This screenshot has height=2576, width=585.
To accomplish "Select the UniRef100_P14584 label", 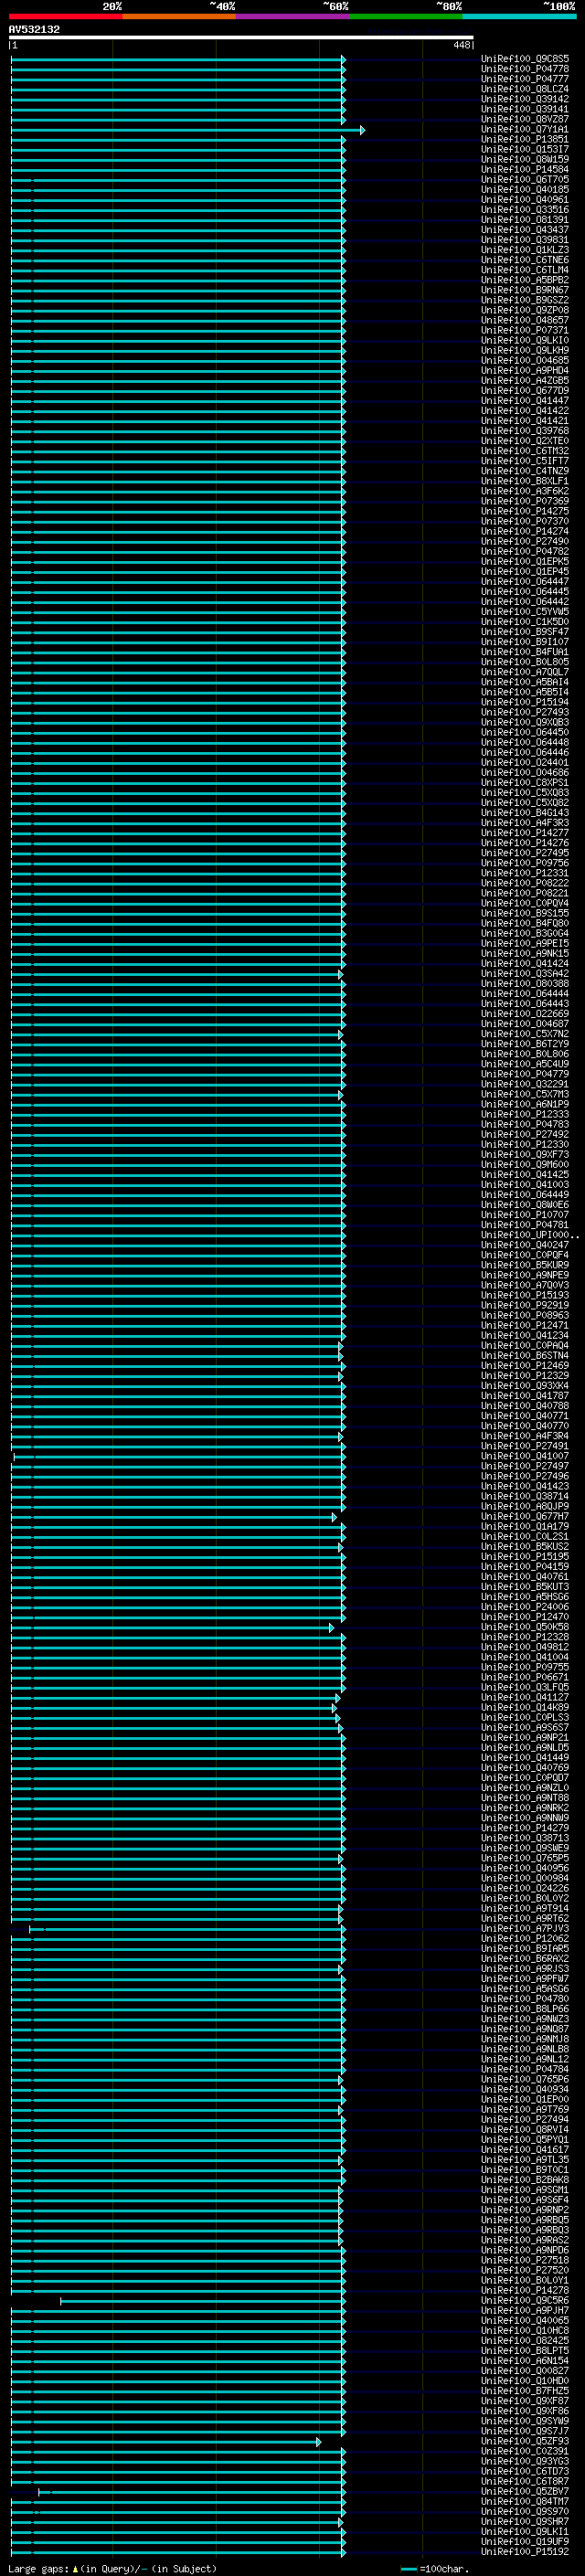I will (x=525, y=169).
